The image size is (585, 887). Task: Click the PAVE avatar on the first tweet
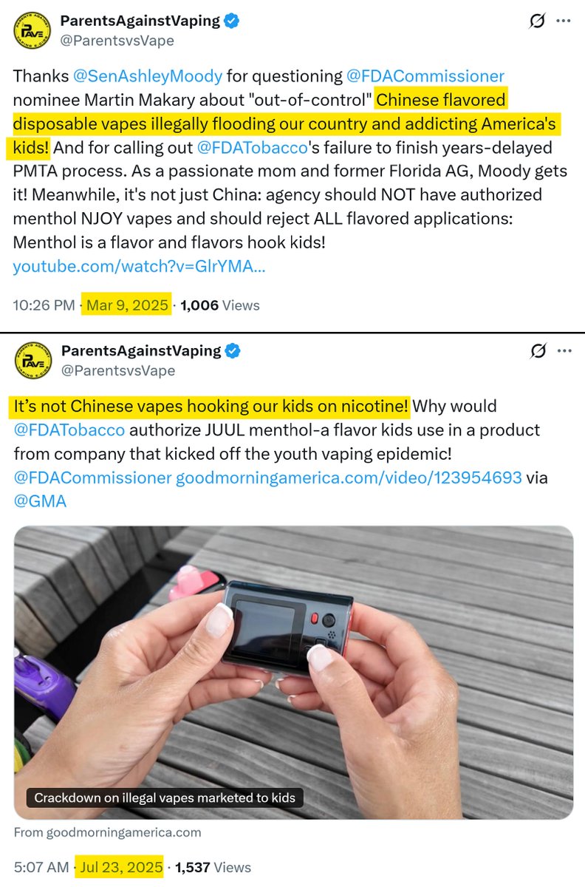point(32,32)
